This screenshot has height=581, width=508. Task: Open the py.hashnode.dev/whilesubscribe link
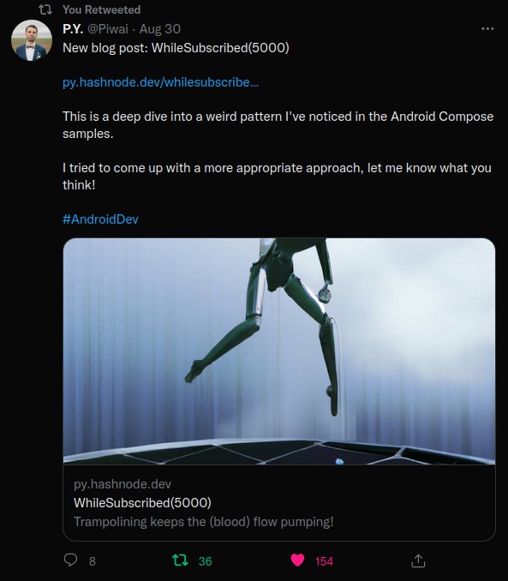click(x=160, y=82)
